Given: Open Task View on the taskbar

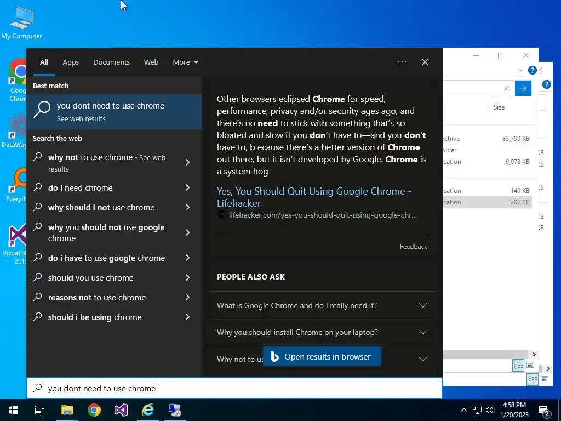Looking at the screenshot, I should tap(39, 410).
